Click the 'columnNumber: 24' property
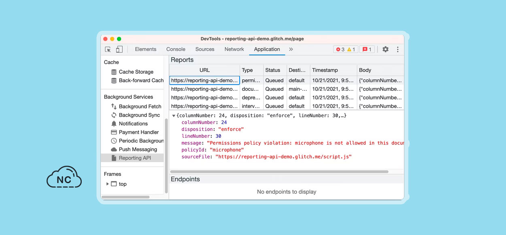This screenshot has width=506, height=235. click(204, 122)
